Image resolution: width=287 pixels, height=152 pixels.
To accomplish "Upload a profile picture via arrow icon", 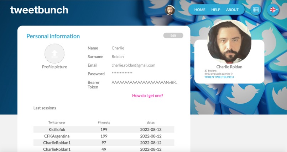I will click(54, 54).
